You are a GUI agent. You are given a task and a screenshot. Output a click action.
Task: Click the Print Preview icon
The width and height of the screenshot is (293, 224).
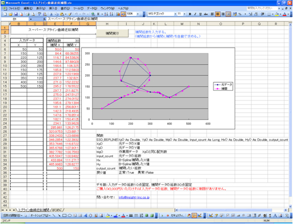(33, 14)
